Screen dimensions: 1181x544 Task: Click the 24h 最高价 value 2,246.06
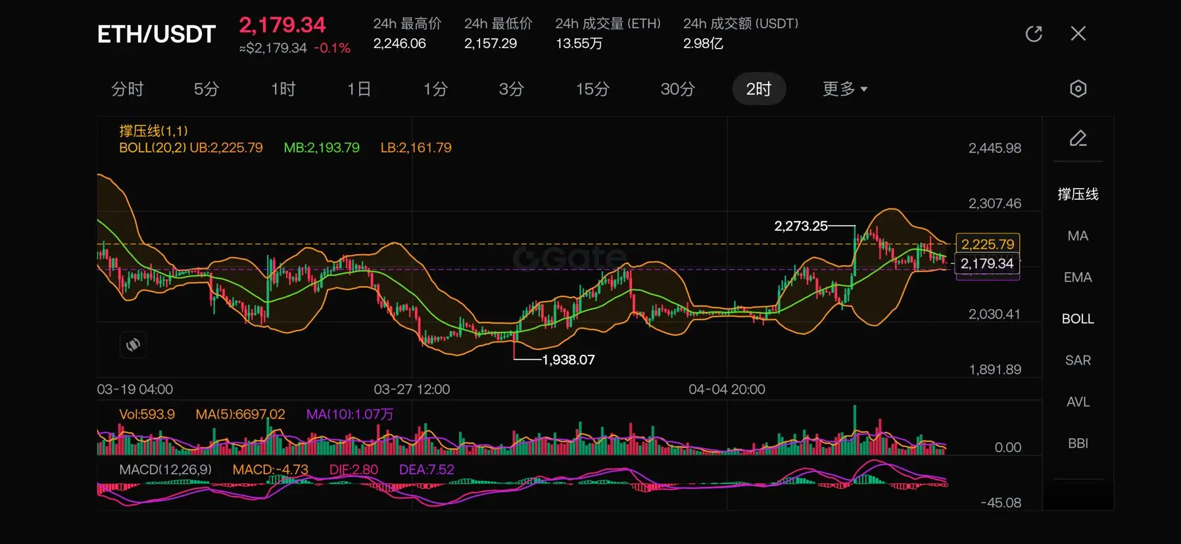(400, 43)
